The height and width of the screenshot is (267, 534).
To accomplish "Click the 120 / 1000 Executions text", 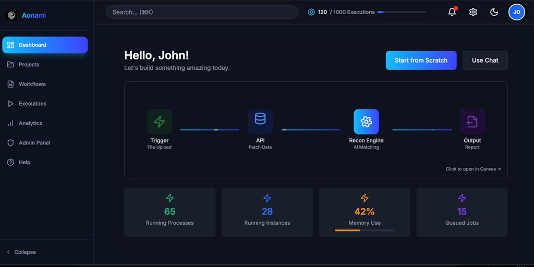I will tap(346, 13).
